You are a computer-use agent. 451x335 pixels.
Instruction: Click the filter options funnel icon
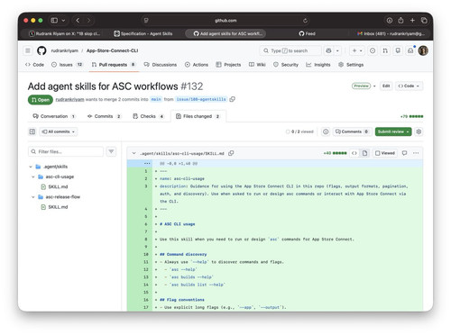111,151
